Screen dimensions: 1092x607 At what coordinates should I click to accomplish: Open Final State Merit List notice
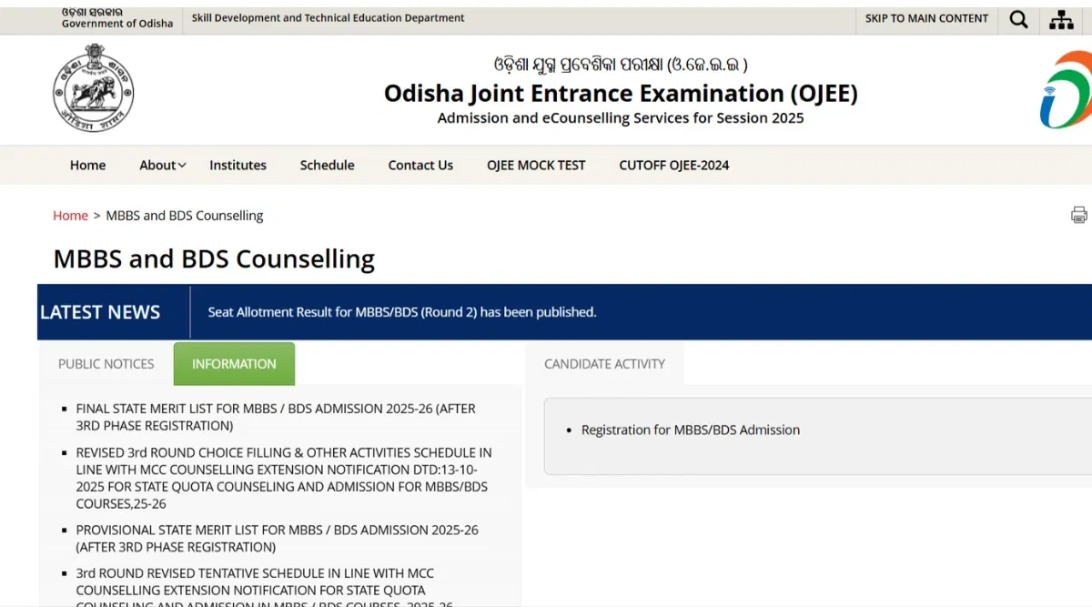pos(275,417)
